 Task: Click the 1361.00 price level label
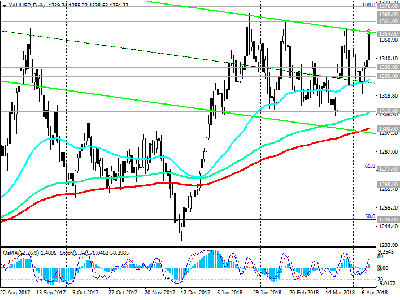tap(388, 21)
